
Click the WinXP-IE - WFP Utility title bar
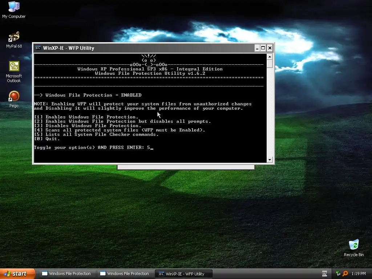[144, 48]
